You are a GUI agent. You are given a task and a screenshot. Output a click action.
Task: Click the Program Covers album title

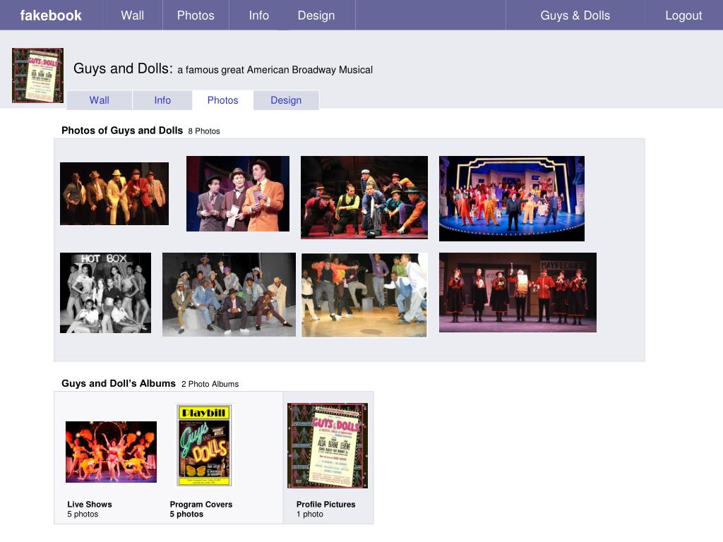(x=201, y=504)
